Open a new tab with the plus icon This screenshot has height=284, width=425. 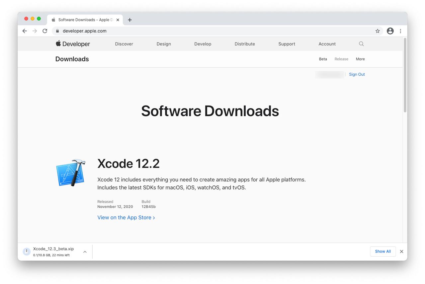[130, 20]
